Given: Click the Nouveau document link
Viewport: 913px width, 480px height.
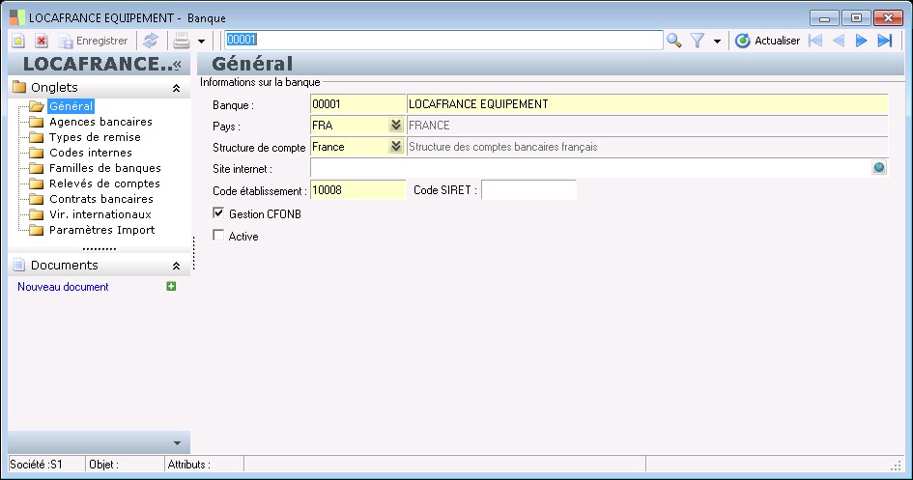Looking at the screenshot, I should pos(63,287).
